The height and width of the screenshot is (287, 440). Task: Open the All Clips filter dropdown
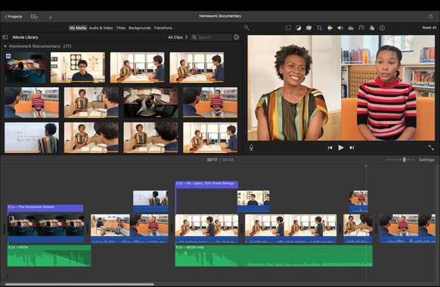(178, 37)
